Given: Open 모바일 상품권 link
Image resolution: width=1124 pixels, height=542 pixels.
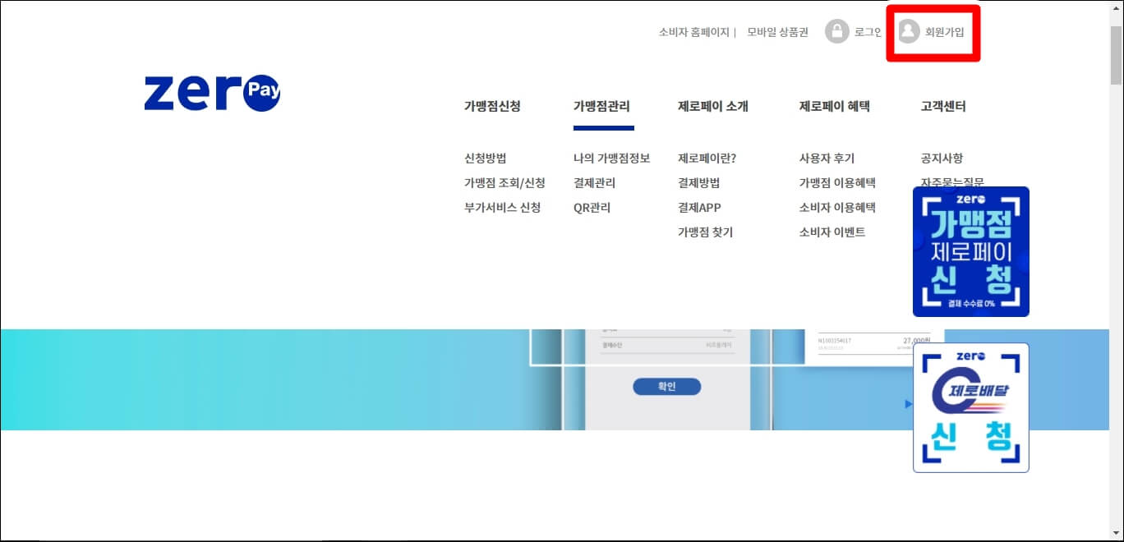Looking at the screenshot, I should click(777, 32).
